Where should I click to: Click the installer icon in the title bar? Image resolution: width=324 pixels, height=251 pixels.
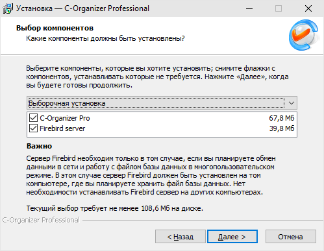8,8
